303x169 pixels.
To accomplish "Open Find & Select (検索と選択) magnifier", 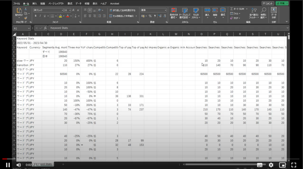I will point(263,11).
